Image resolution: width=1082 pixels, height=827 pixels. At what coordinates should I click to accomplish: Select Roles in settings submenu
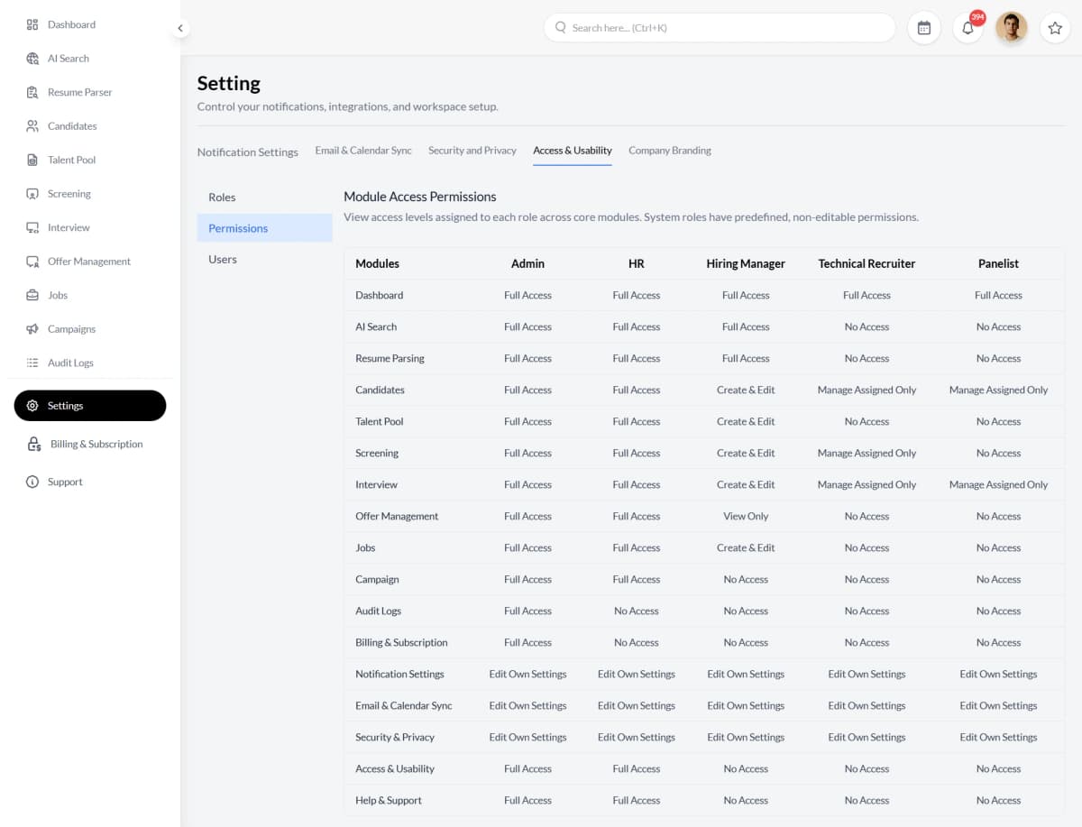(222, 198)
